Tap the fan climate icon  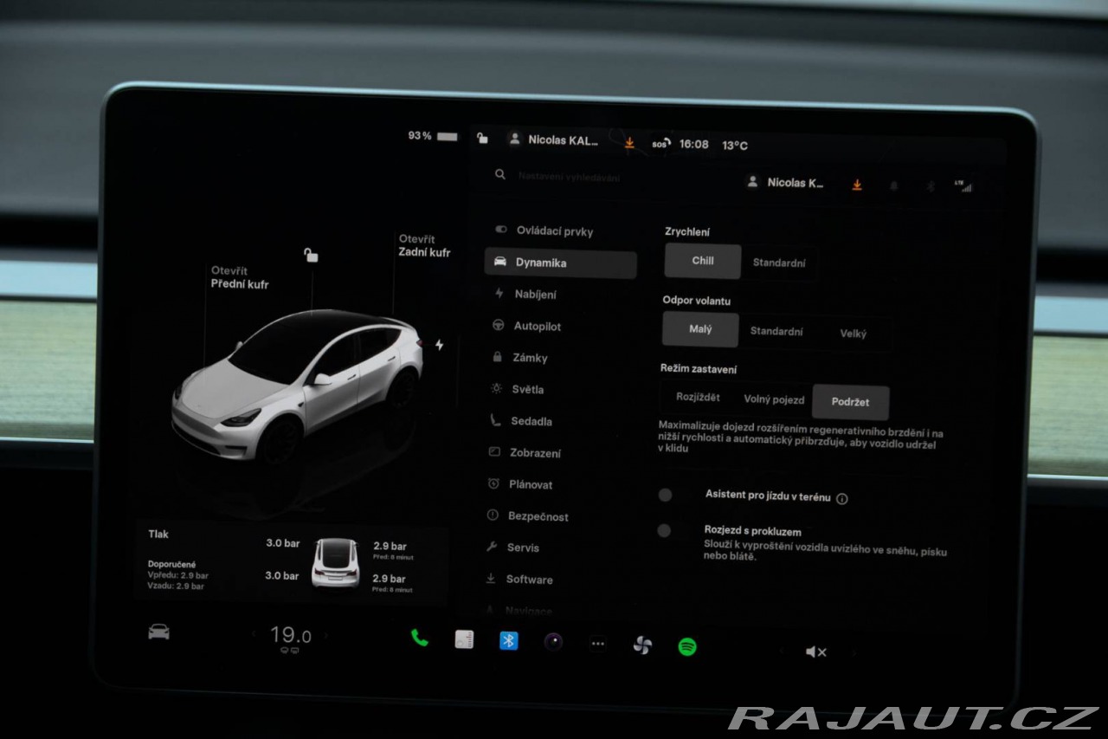[x=641, y=645]
